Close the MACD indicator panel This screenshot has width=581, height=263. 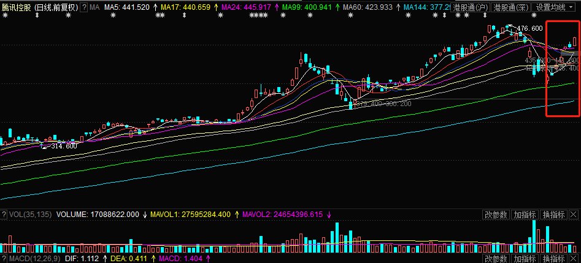[x=573, y=259]
